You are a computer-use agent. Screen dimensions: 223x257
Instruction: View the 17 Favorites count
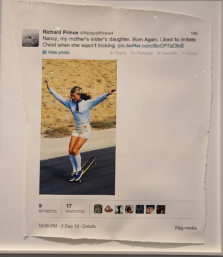tap(75, 209)
